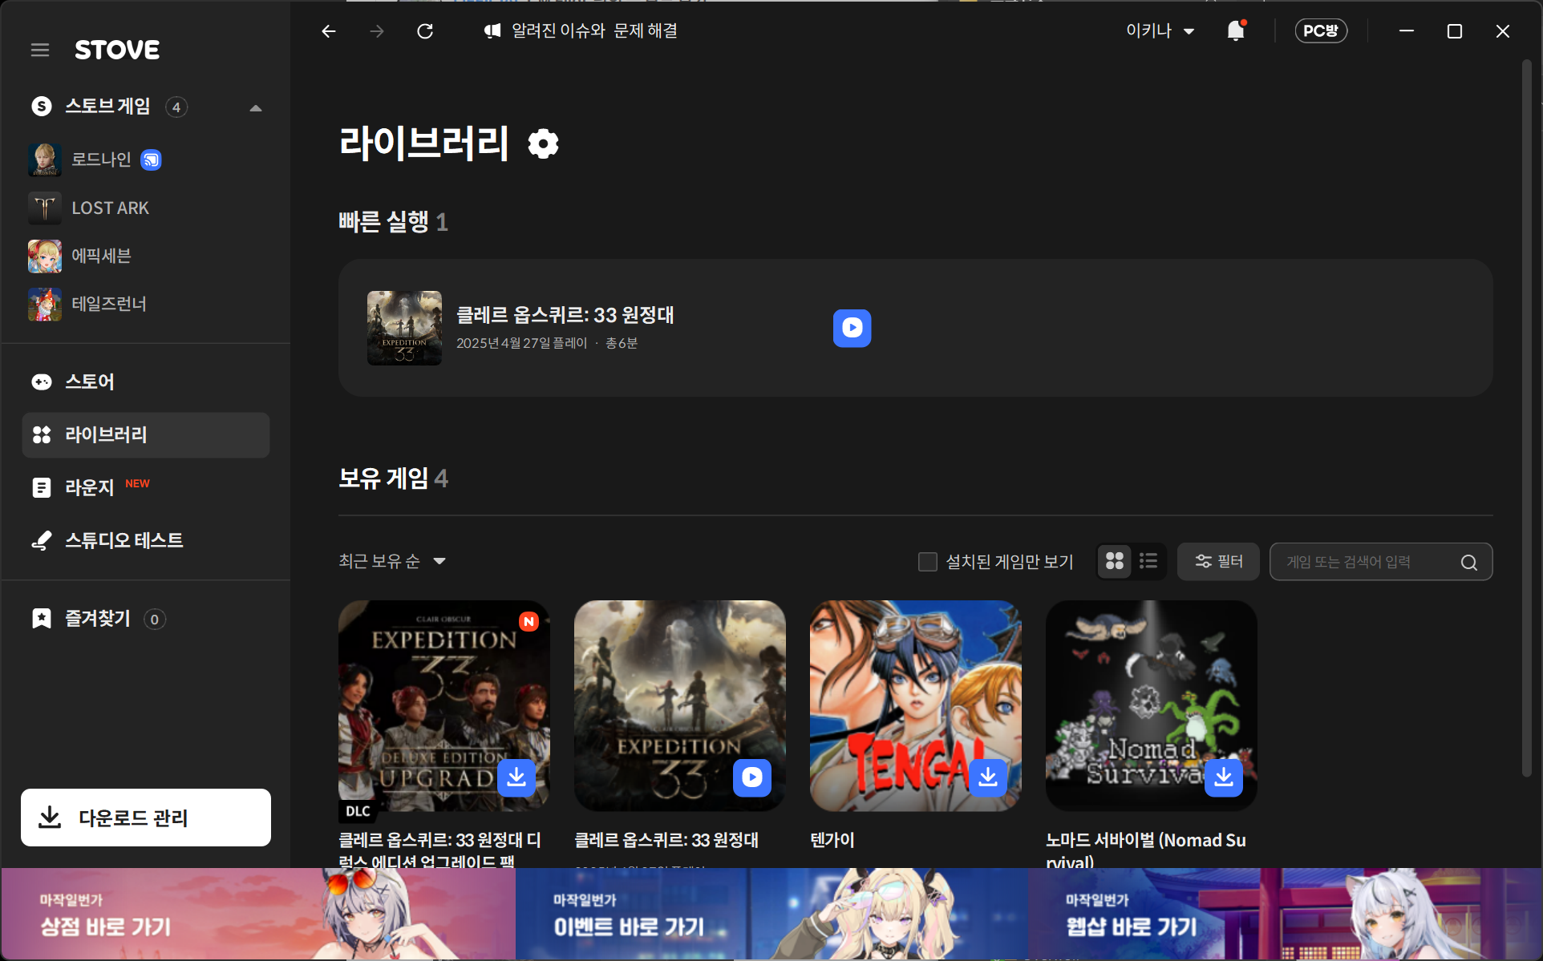Click the PC방 badge button
The height and width of the screenshot is (961, 1543).
pyautogui.click(x=1321, y=30)
